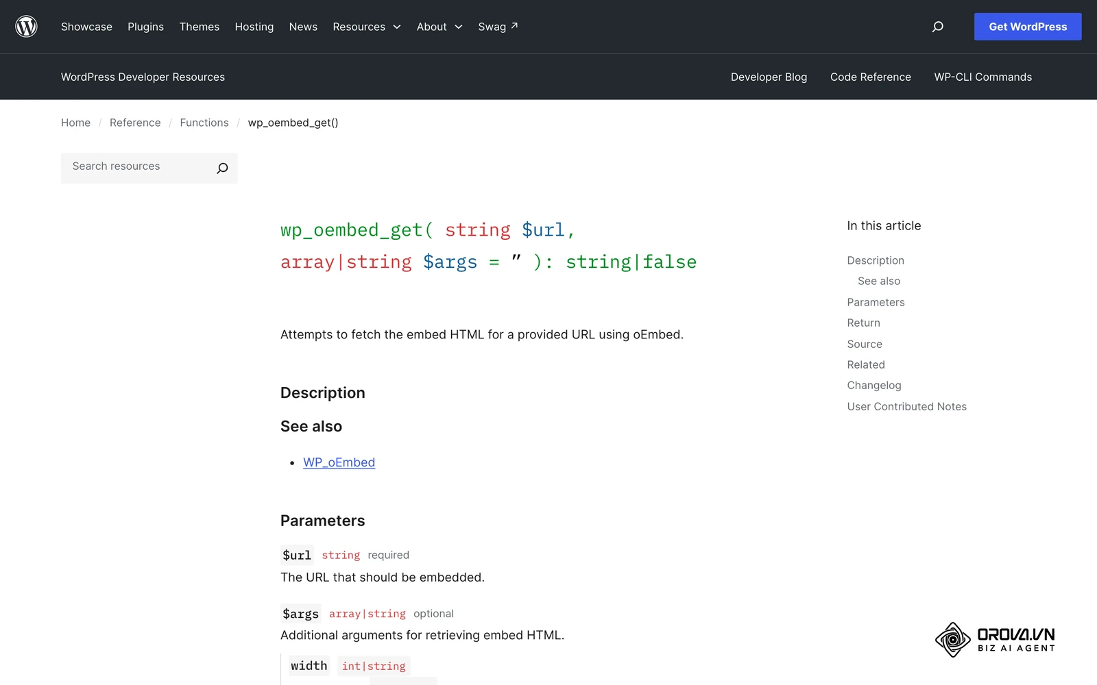The height and width of the screenshot is (685, 1097).
Task: Open the Plugins menu item
Action: point(145,27)
